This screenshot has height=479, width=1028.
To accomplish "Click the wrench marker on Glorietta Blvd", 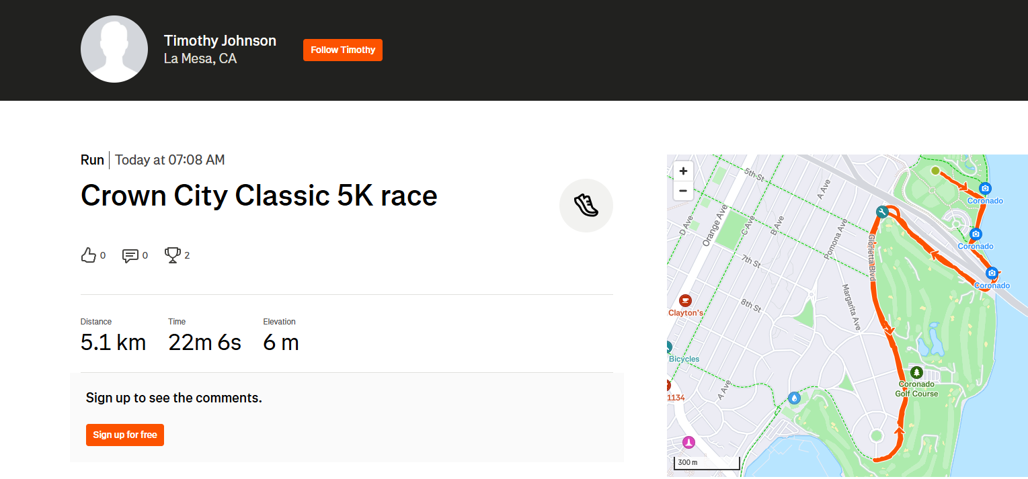I will 883,212.
